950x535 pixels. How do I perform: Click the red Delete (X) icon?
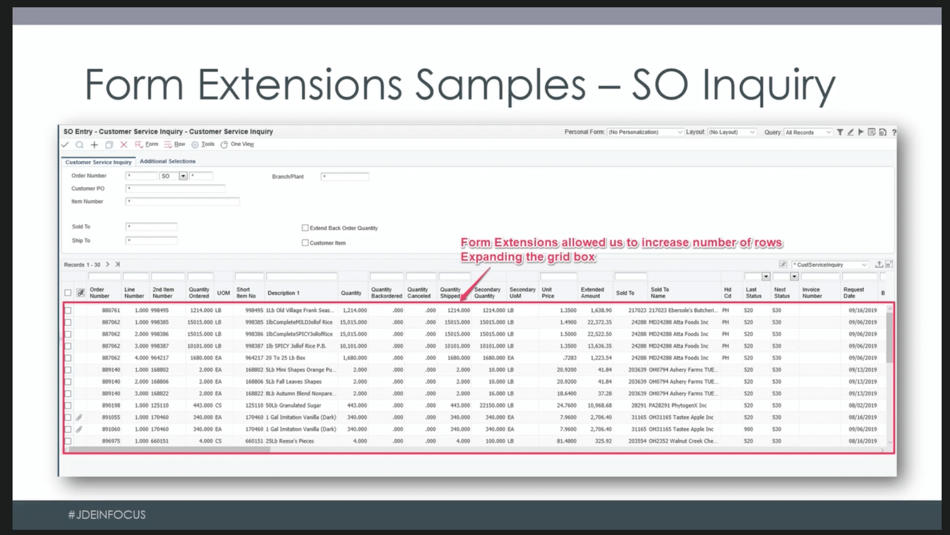click(124, 144)
